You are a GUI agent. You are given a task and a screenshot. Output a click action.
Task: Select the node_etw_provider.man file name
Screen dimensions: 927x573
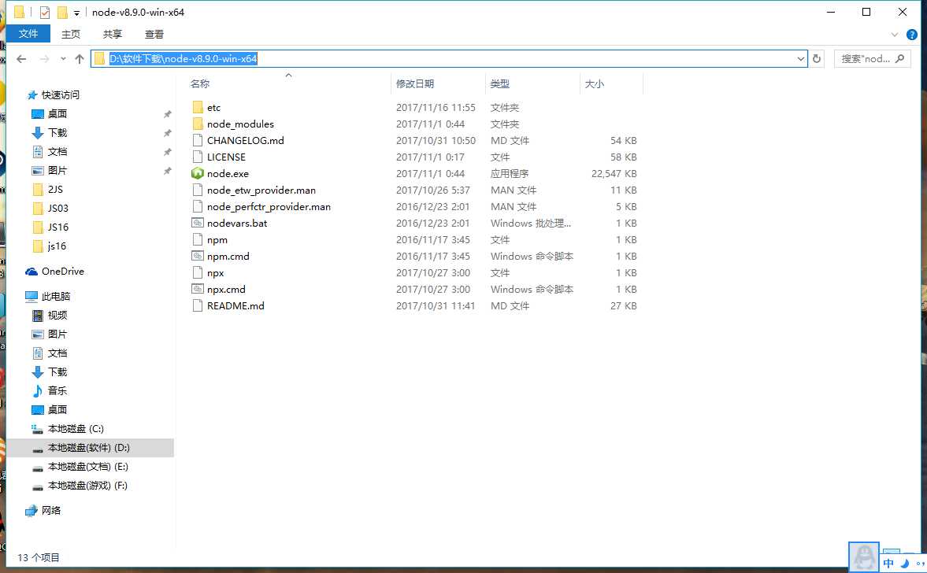coord(261,190)
